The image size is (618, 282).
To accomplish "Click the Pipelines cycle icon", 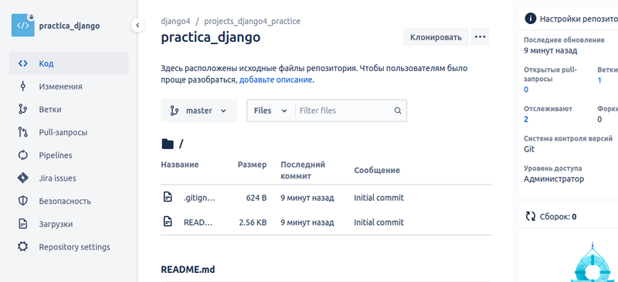I will click(23, 155).
